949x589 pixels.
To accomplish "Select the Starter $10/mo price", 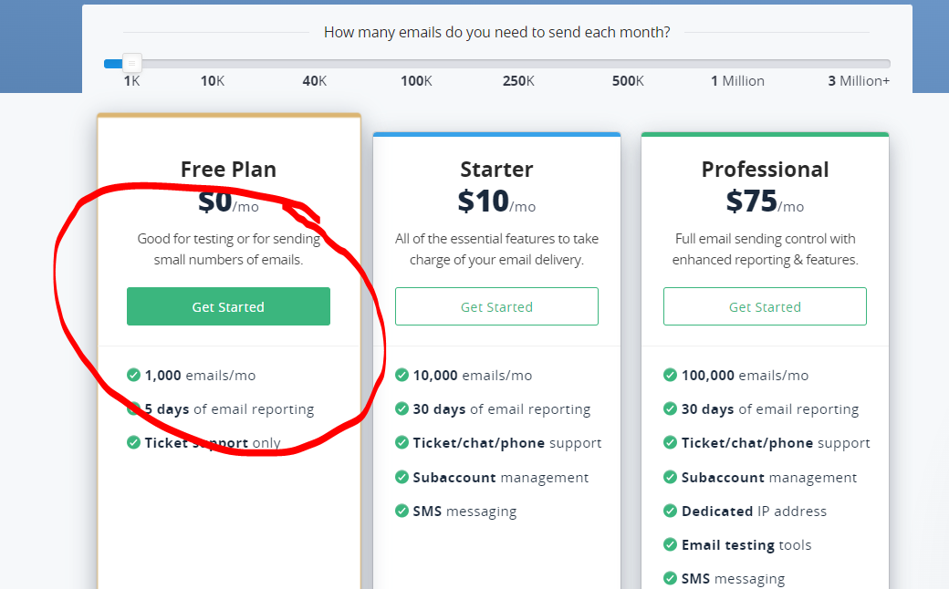I will [496, 201].
